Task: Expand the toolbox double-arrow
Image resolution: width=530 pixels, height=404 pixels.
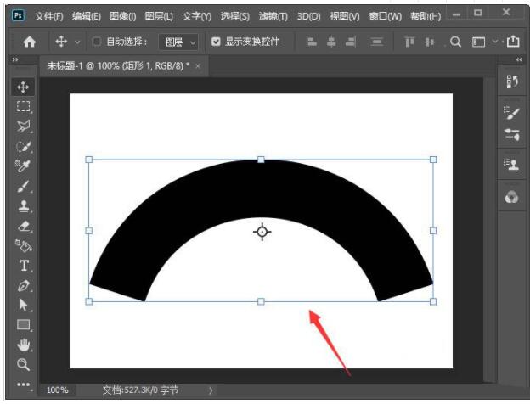Action: click(x=15, y=59)
